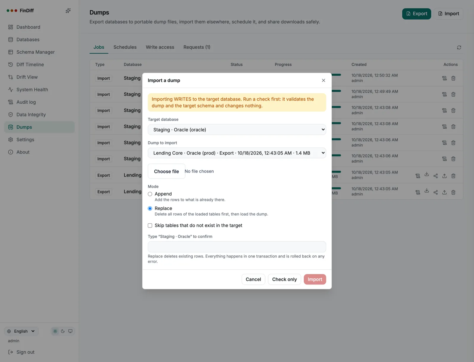Viewport: 474px width, 362px height.
Task: Open the Target database dropdown
Action: 237,129
